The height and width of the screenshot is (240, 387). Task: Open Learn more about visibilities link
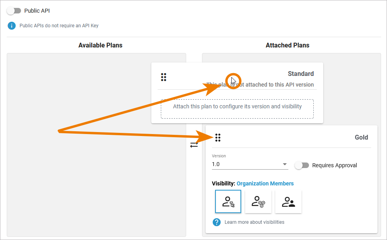254,222
